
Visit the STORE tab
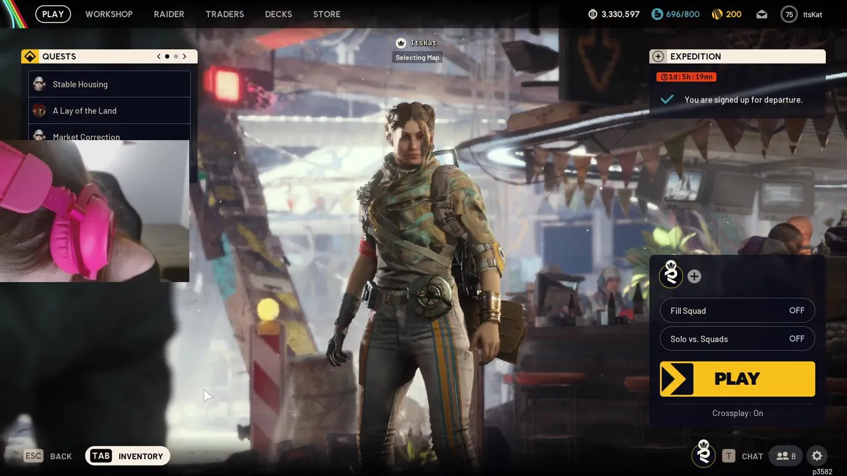(x=326, y=14)
